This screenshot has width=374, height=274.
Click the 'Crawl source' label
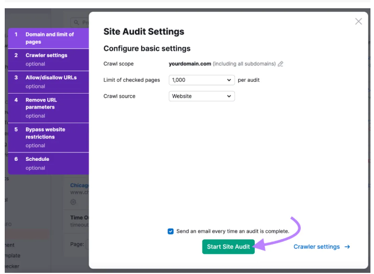pyautogui.click(x=119, y=96)
